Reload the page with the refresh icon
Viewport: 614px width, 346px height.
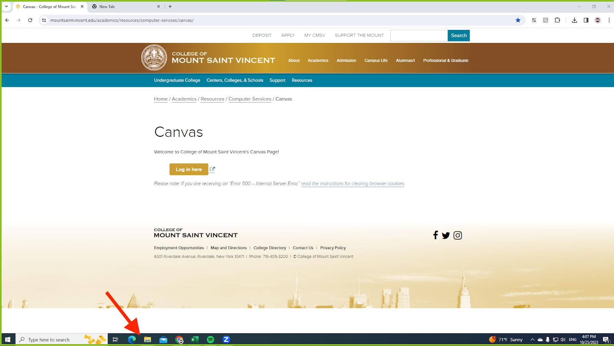tap(30, 20)
